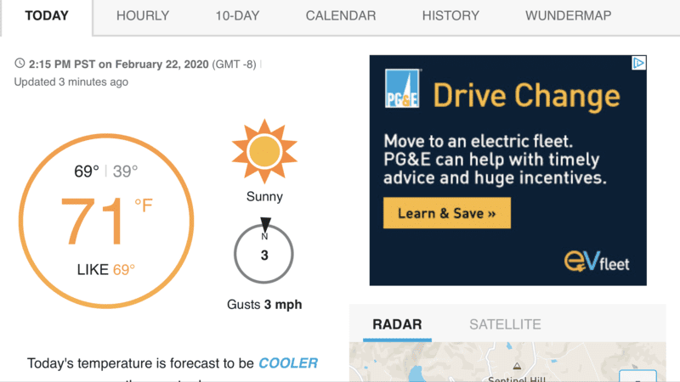Switch the map to Satellite view
680x382 pixels.
505,324
